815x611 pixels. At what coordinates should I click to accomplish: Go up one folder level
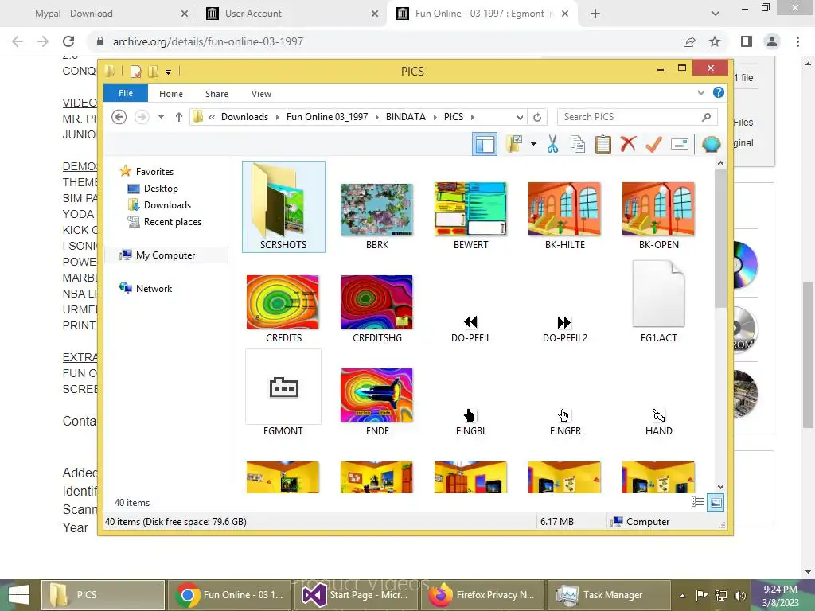point(179,117)
